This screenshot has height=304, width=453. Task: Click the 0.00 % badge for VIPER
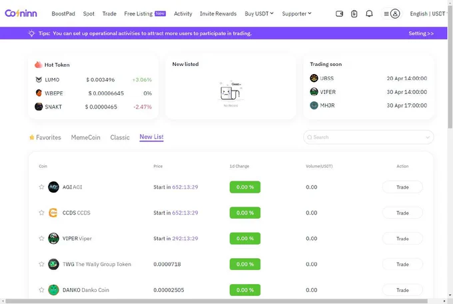(245, 239)
